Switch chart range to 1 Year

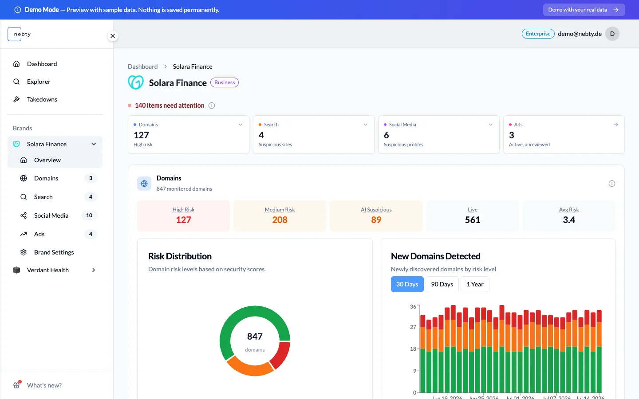[x=475, y=284]
